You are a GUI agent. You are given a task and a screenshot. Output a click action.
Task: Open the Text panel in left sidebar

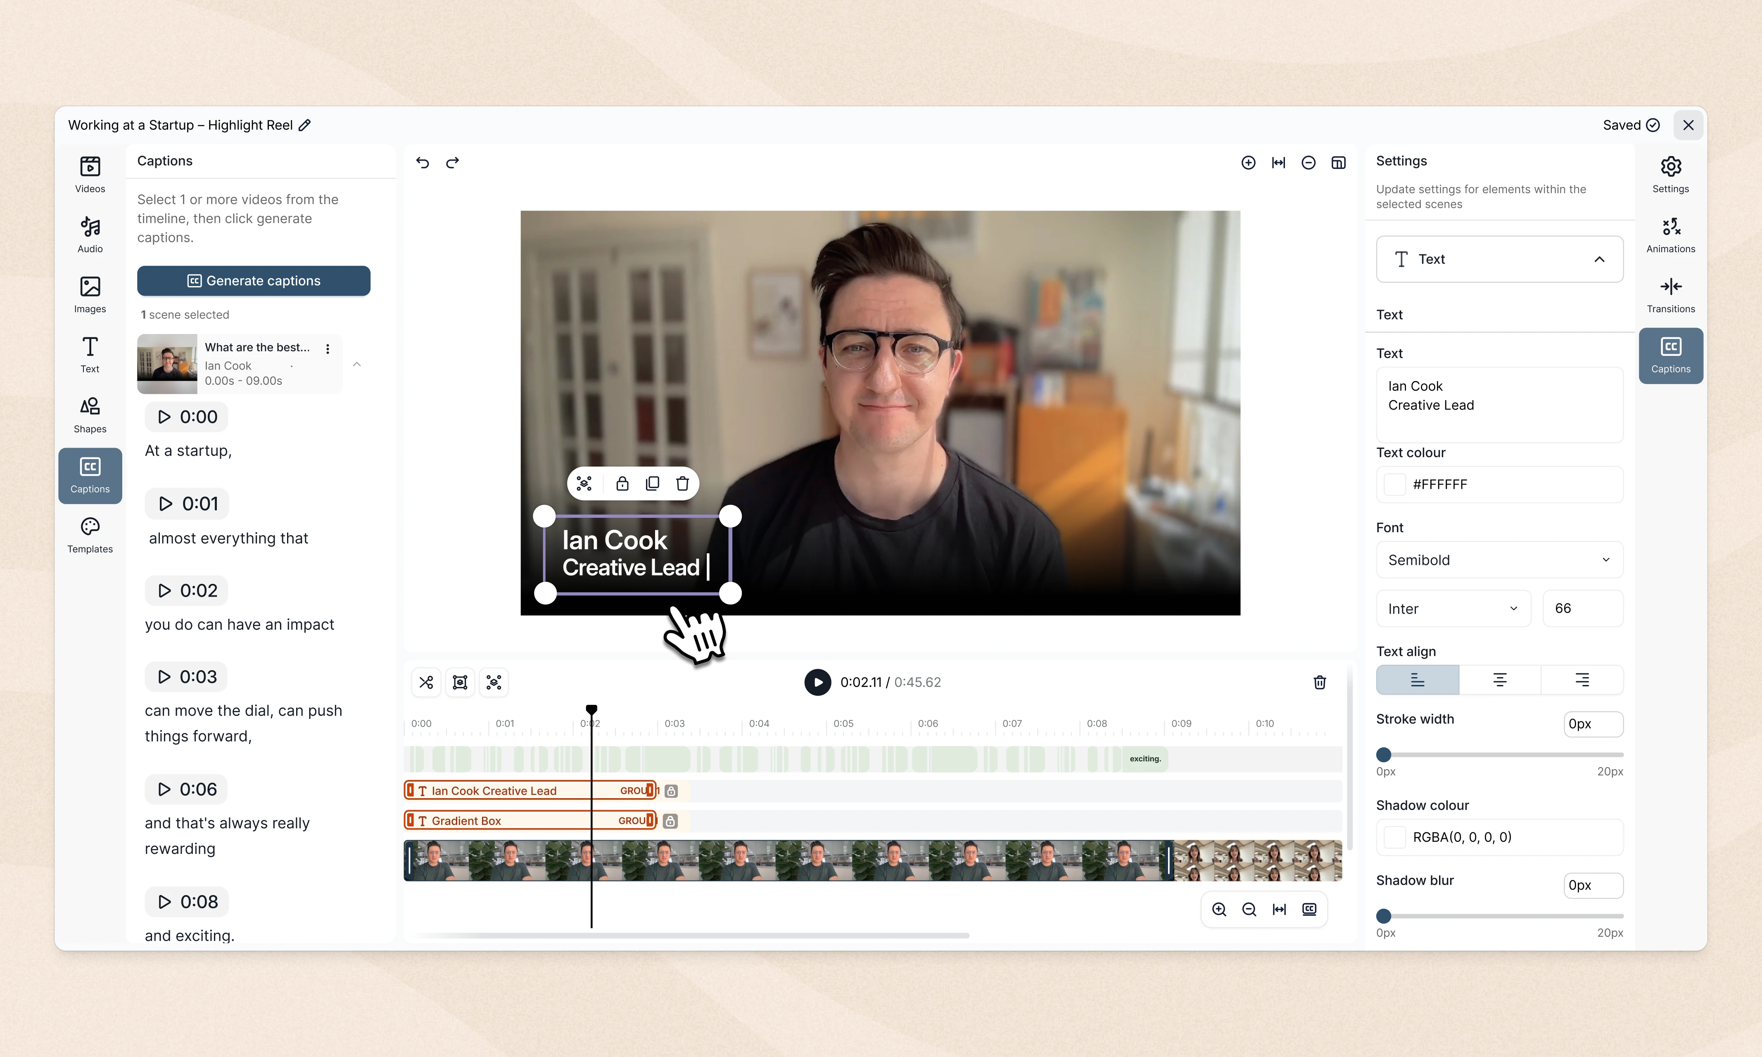[90, 355]
